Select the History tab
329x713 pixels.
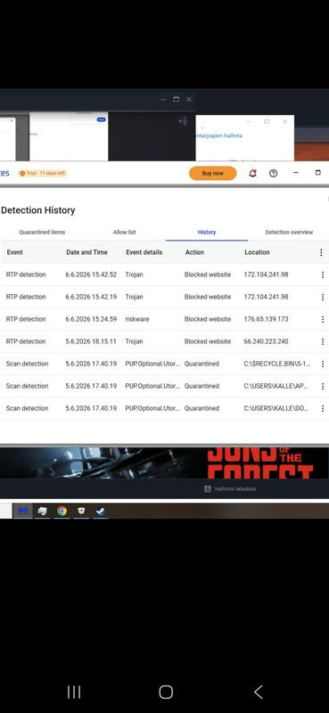tap(207, 232)
